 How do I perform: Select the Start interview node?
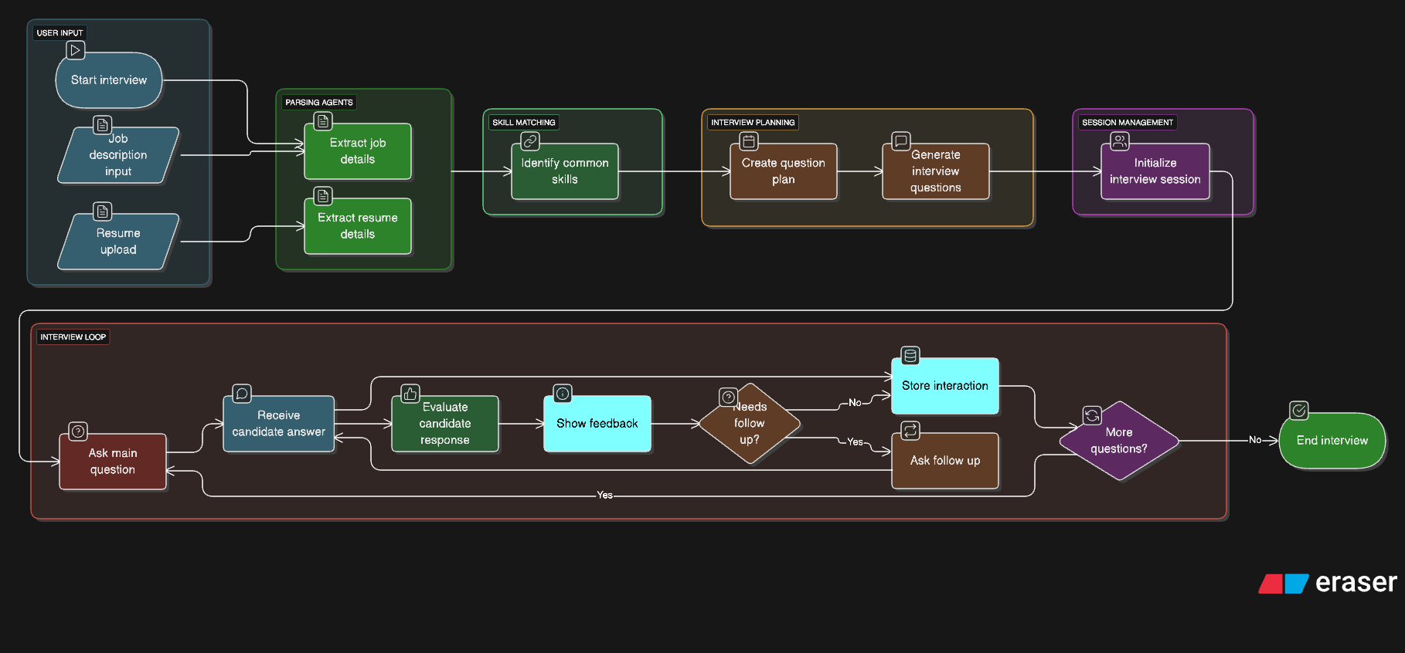(109, 80)
